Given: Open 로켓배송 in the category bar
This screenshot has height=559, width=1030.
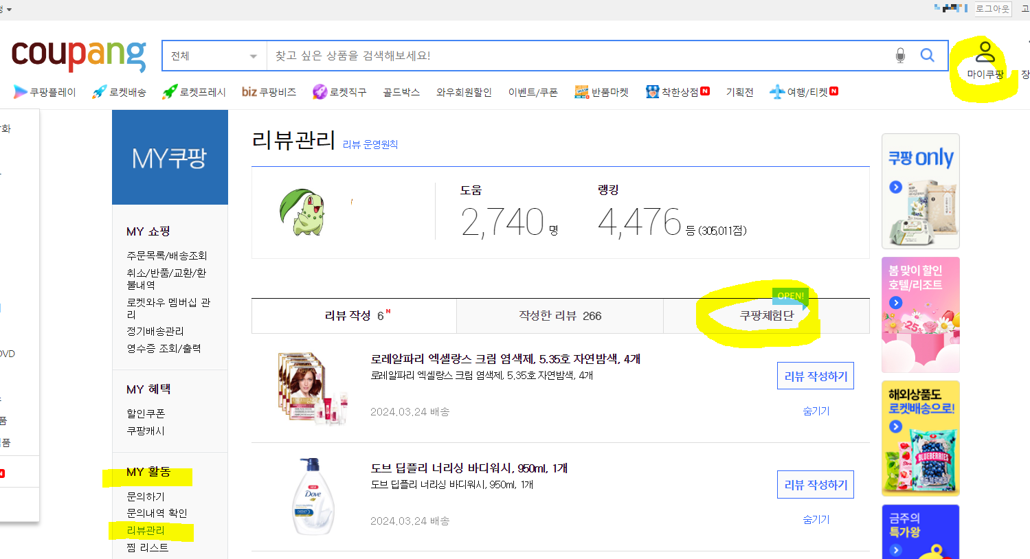Looking at the screenshot, I should point(119,92).
